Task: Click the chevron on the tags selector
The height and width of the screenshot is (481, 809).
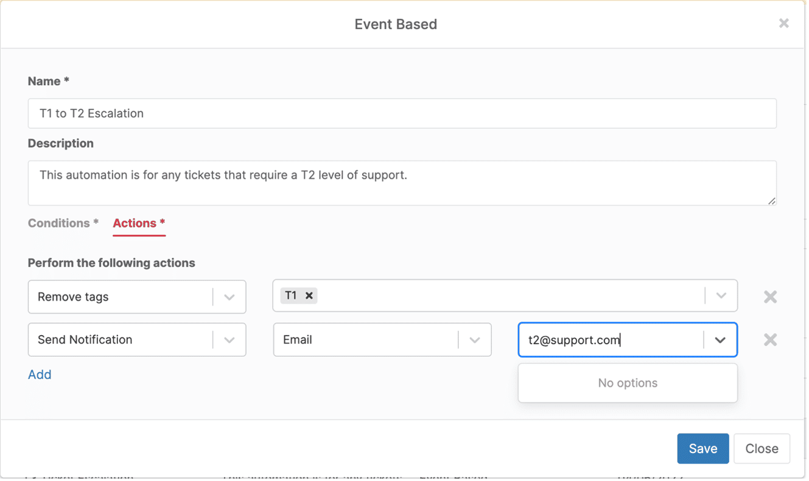Action: coord(721,296)
